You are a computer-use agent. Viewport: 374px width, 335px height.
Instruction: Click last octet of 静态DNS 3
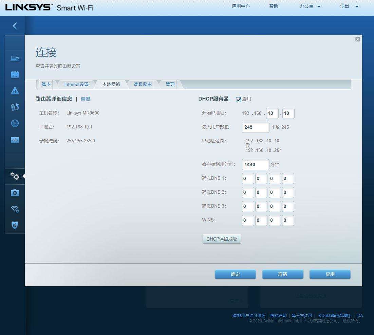pos(288,206)
